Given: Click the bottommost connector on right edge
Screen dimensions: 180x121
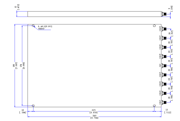Looking at the screenshot, I should pyautogui.click(x=164, y=102).
